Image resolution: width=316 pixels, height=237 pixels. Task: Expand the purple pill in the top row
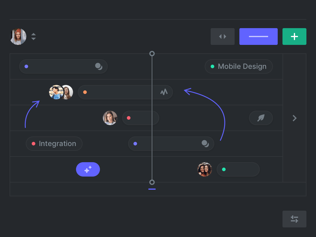[63, 66]
